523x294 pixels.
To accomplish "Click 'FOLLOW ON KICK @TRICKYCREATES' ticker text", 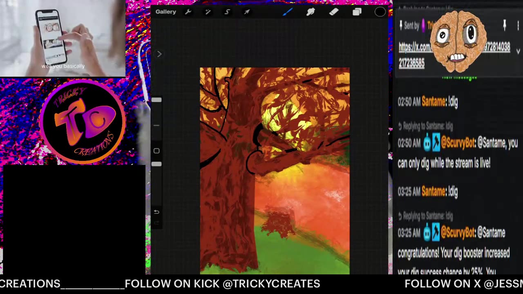I will [222, 284].
